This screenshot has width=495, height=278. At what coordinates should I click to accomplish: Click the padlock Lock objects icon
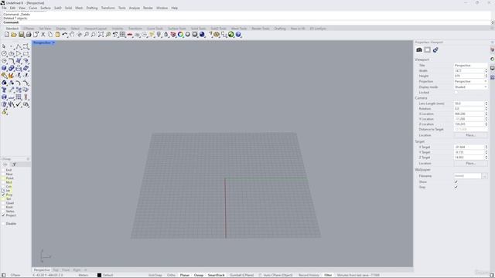(166, 34)
